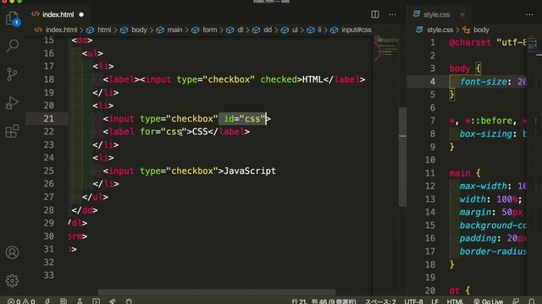Viewport: 542px width, 304px height.
Task: Click for="css" attribute on line 22
Action: pyautogui.click(x=163, y=132)
